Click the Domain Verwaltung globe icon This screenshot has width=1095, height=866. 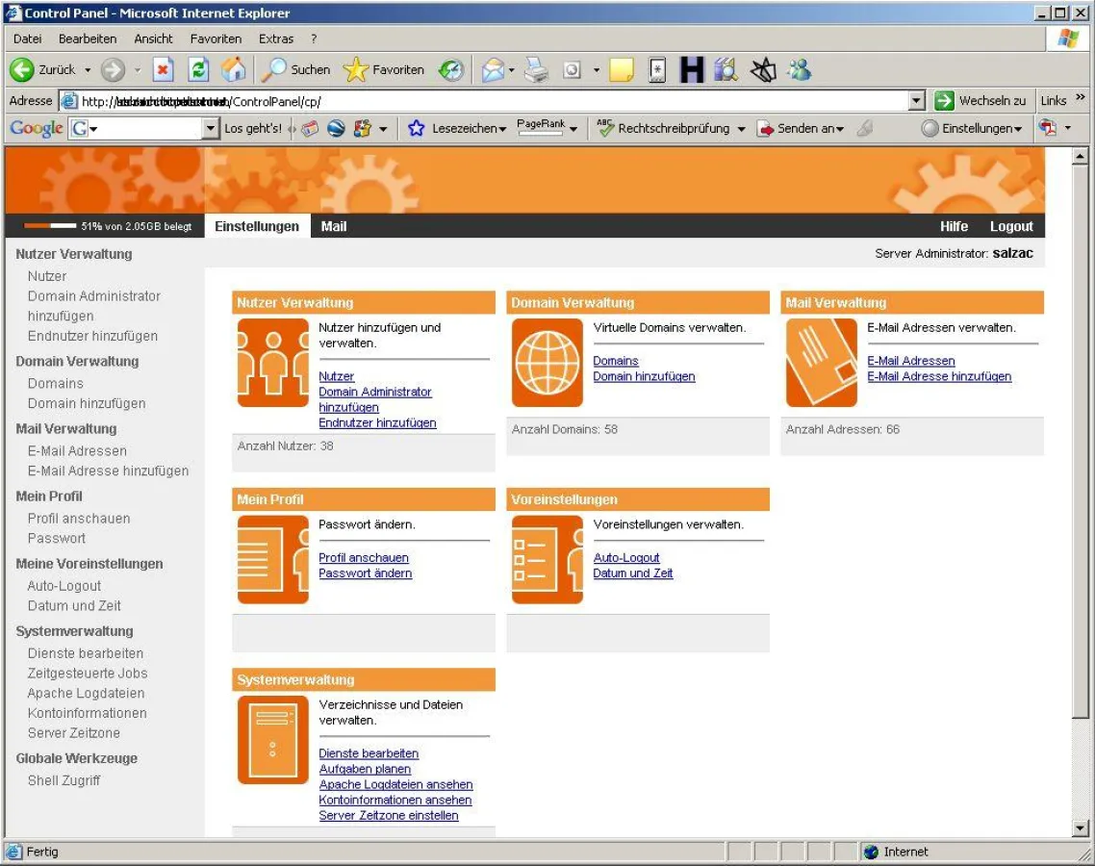[547, 363]
